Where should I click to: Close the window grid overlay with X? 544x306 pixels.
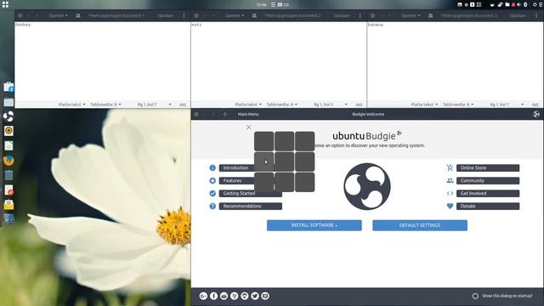click(249, 127)
